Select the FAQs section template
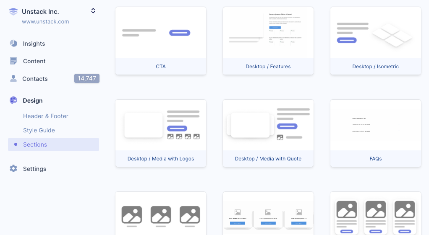This screenshot has height=235, width=429. pos(376,133)
